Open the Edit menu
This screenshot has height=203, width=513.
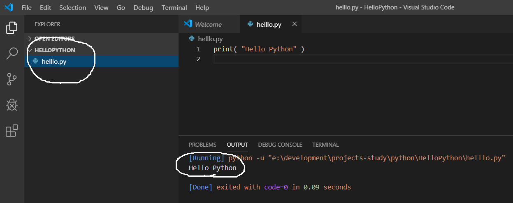[x=45, y=7]
